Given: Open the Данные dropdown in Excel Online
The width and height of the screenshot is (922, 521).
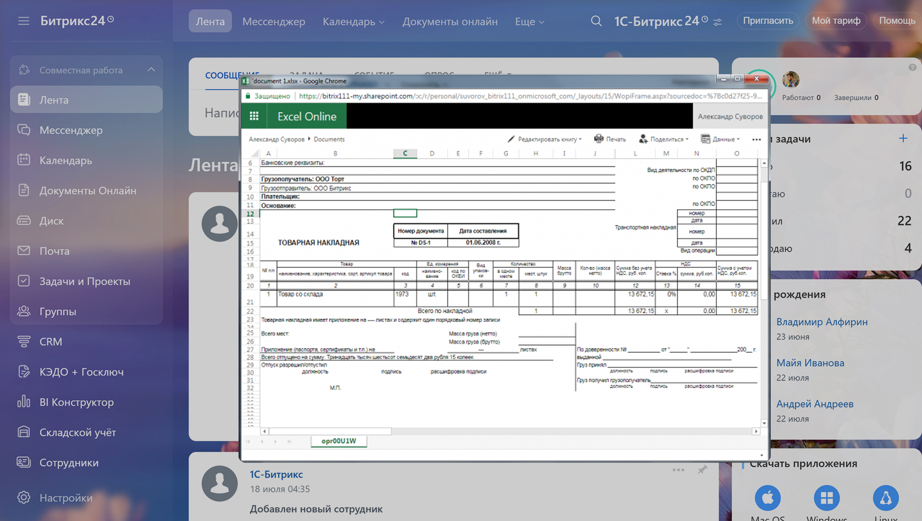Looking at the screenshot, I should tap(720, 139).
